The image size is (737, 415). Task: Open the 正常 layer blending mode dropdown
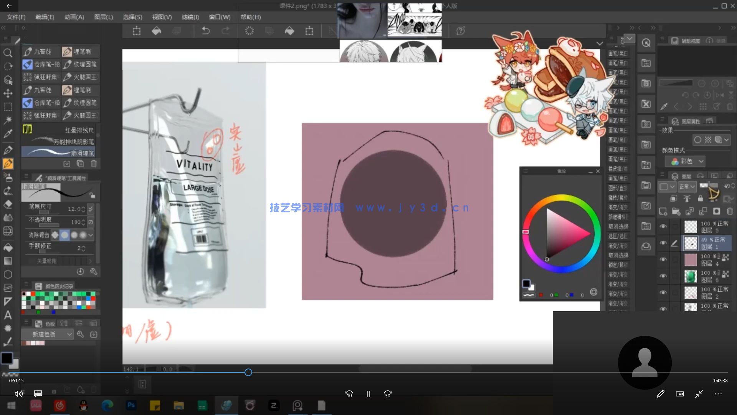[x=687, y=187]
